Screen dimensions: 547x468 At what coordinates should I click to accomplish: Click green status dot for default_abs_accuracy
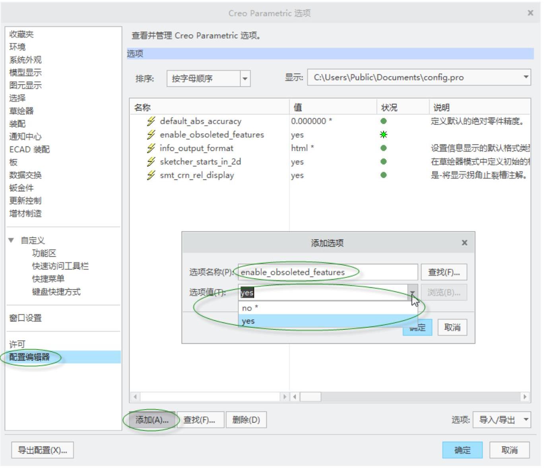(383, 121)
